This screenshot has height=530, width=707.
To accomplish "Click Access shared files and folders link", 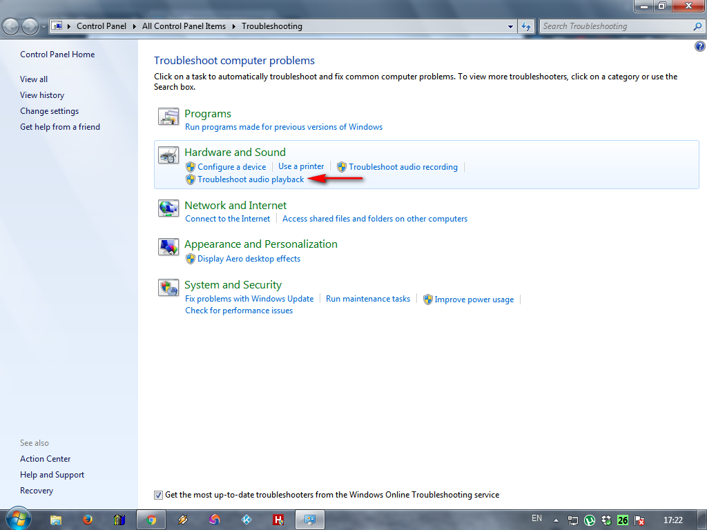I will point(375,219).
